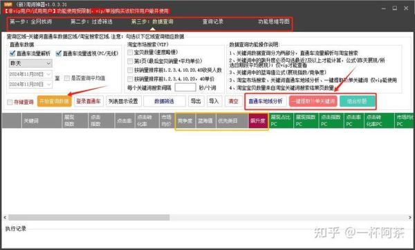The width and height of the screenshot is (415, 250).
Task: Click the green 点击转化率PC header
Action: click(379, 120)
